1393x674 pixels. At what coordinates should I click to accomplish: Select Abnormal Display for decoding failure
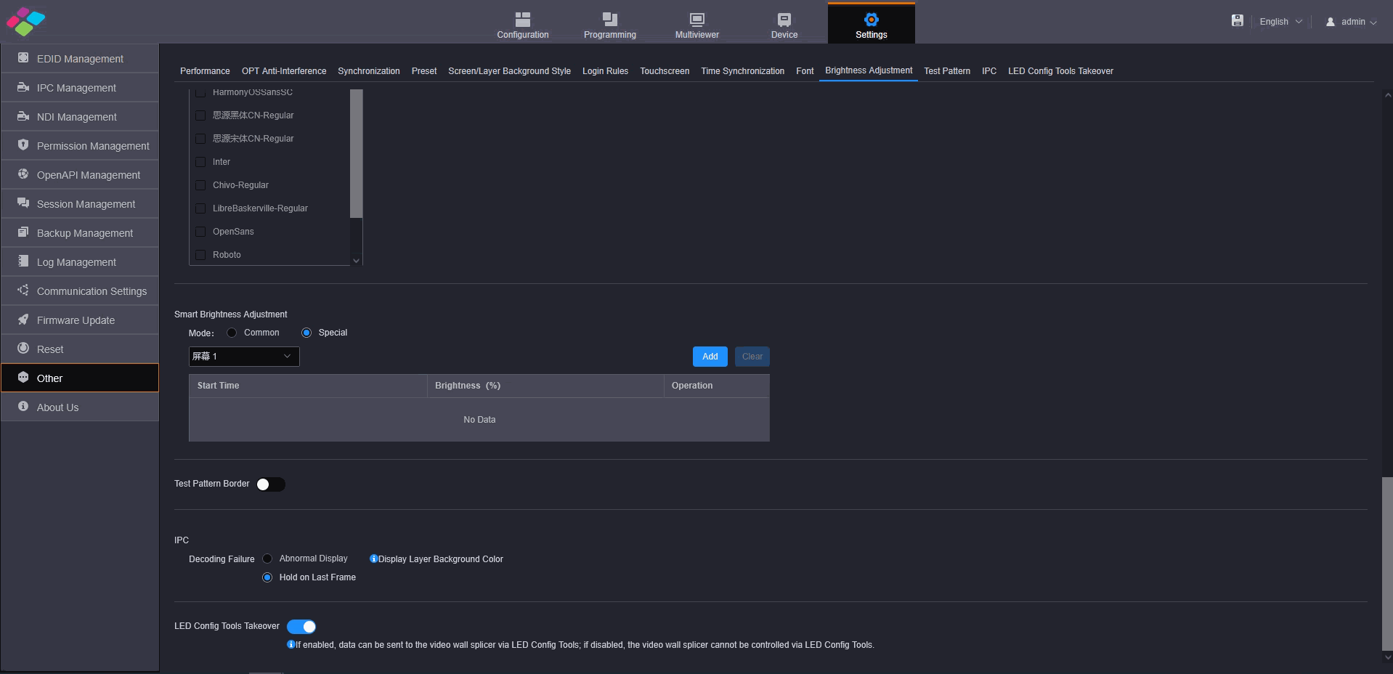[267, 559]
